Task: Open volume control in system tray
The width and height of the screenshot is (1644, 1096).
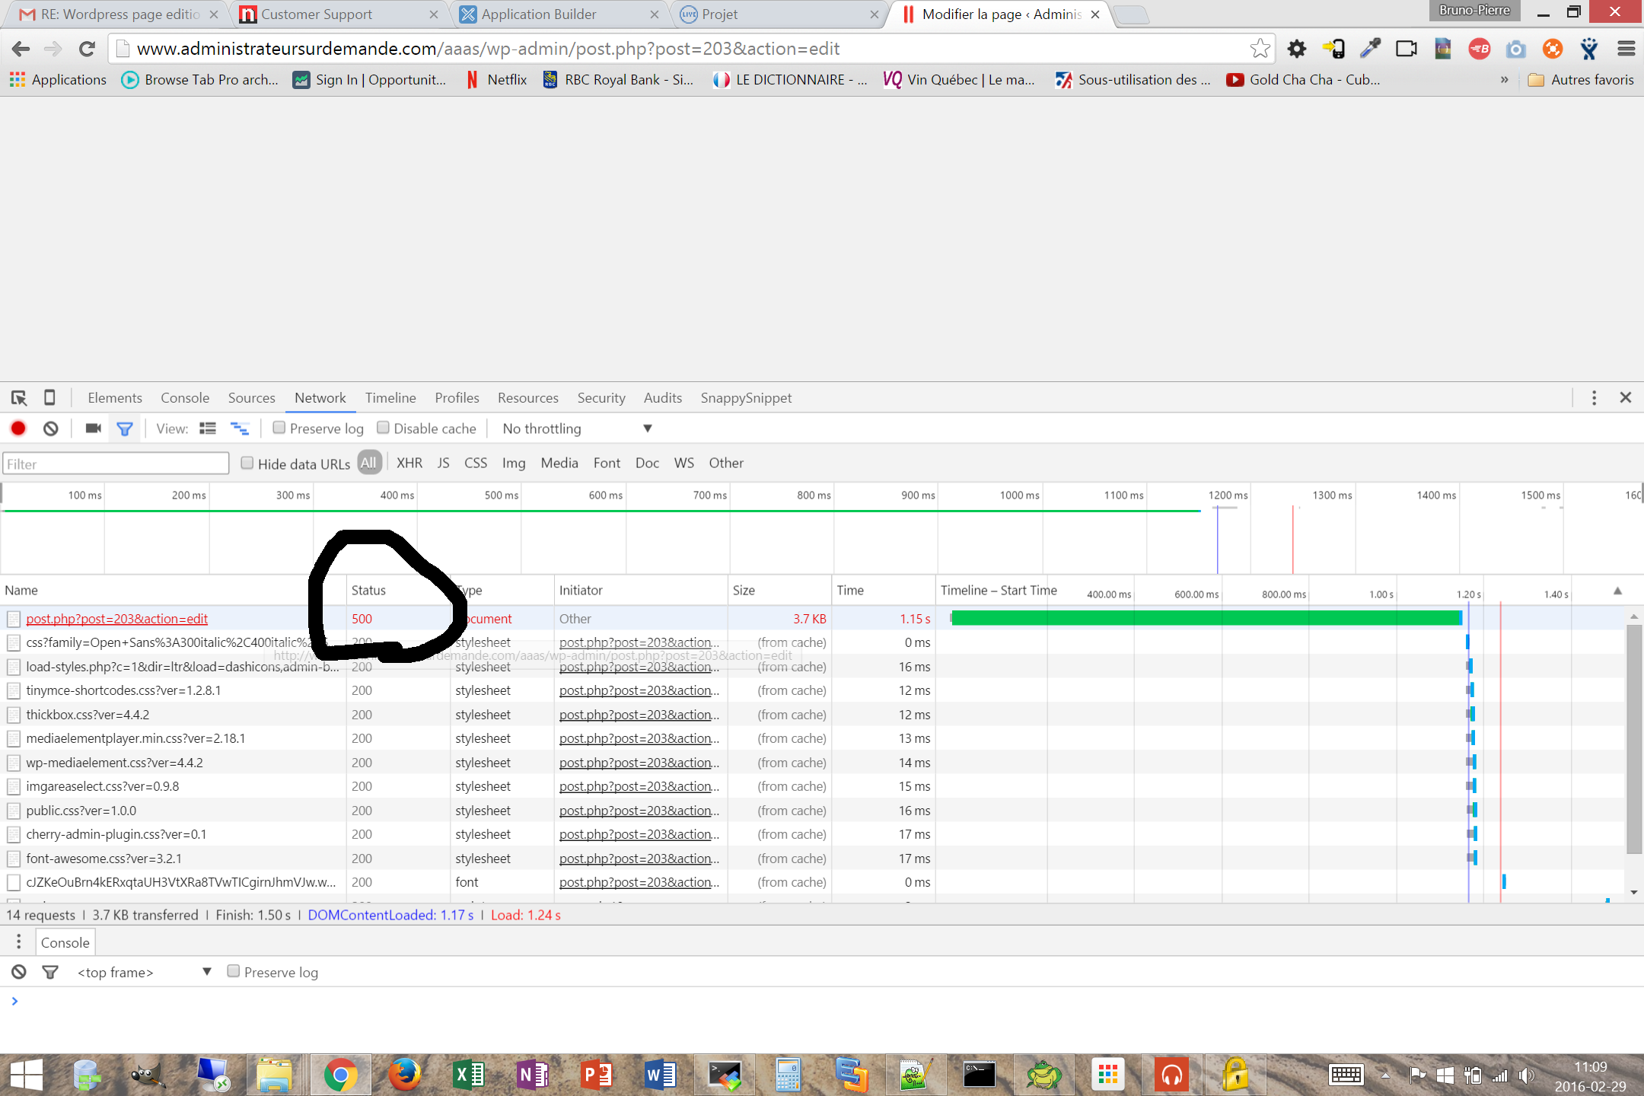Action: coord(1526,1075)
